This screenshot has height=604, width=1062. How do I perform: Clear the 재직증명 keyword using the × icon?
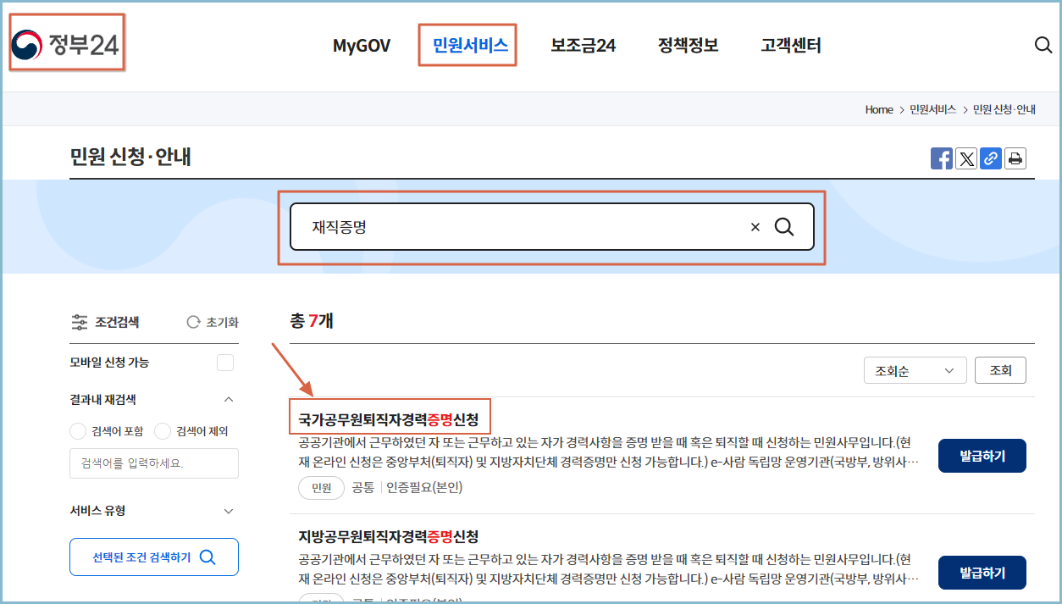click(755, 226)
